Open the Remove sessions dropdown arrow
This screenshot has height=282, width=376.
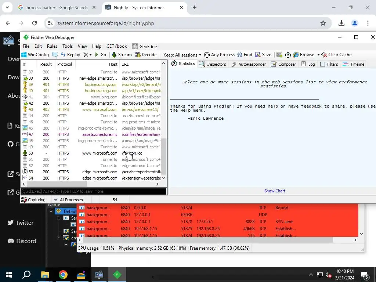click(x=91, y=55)
